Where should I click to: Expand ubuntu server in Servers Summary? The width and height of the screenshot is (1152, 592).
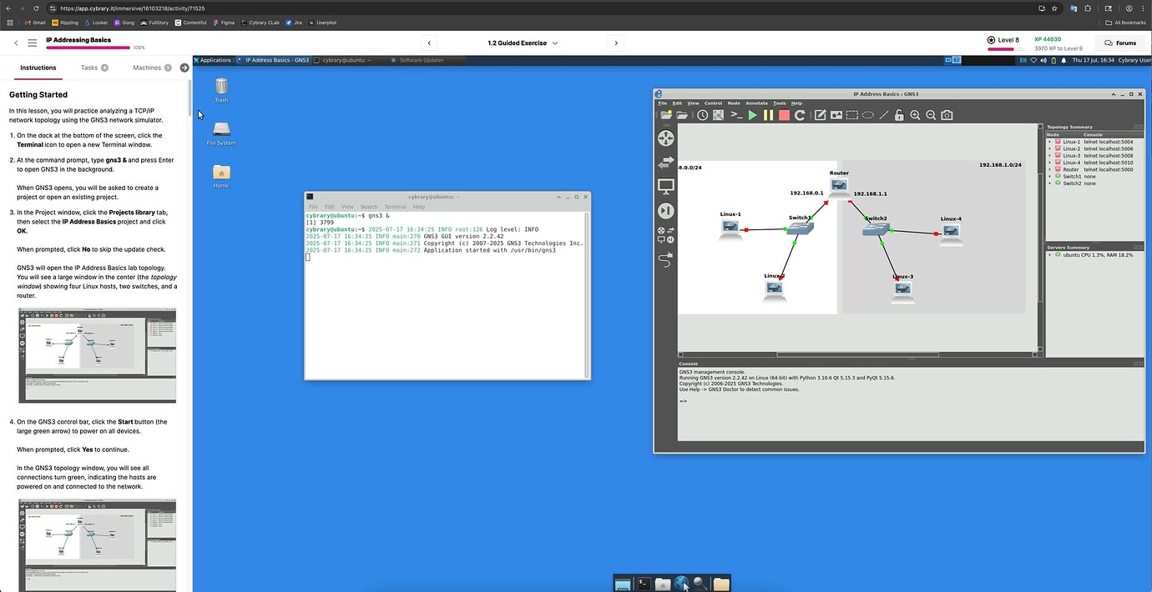click(1050, 254)
